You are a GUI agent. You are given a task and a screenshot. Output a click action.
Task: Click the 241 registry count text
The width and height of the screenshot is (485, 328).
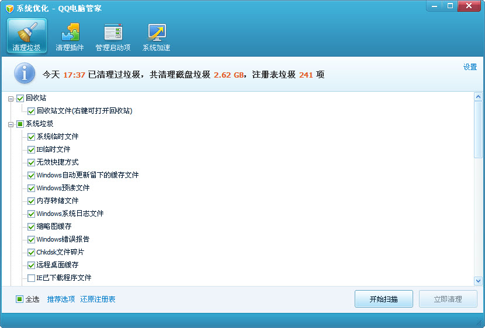point(306,75)
